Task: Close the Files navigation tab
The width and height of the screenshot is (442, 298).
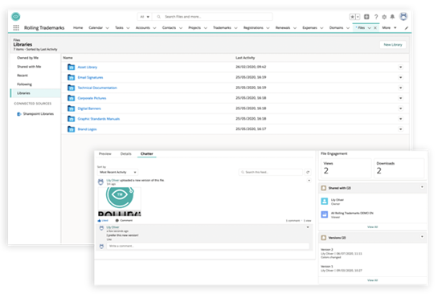Action: click(375, 28)
